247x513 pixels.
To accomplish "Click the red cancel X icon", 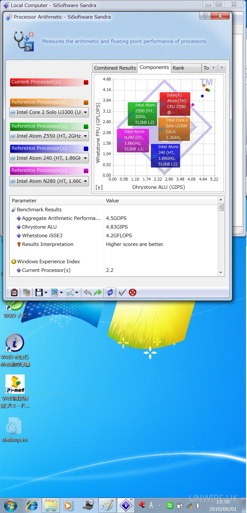I will coord(133,292).
